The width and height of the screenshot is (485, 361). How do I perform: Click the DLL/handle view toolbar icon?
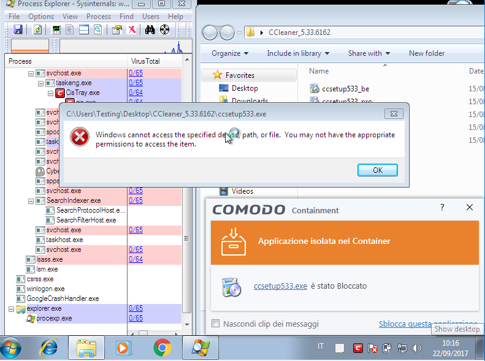click(x=97, y=29)
